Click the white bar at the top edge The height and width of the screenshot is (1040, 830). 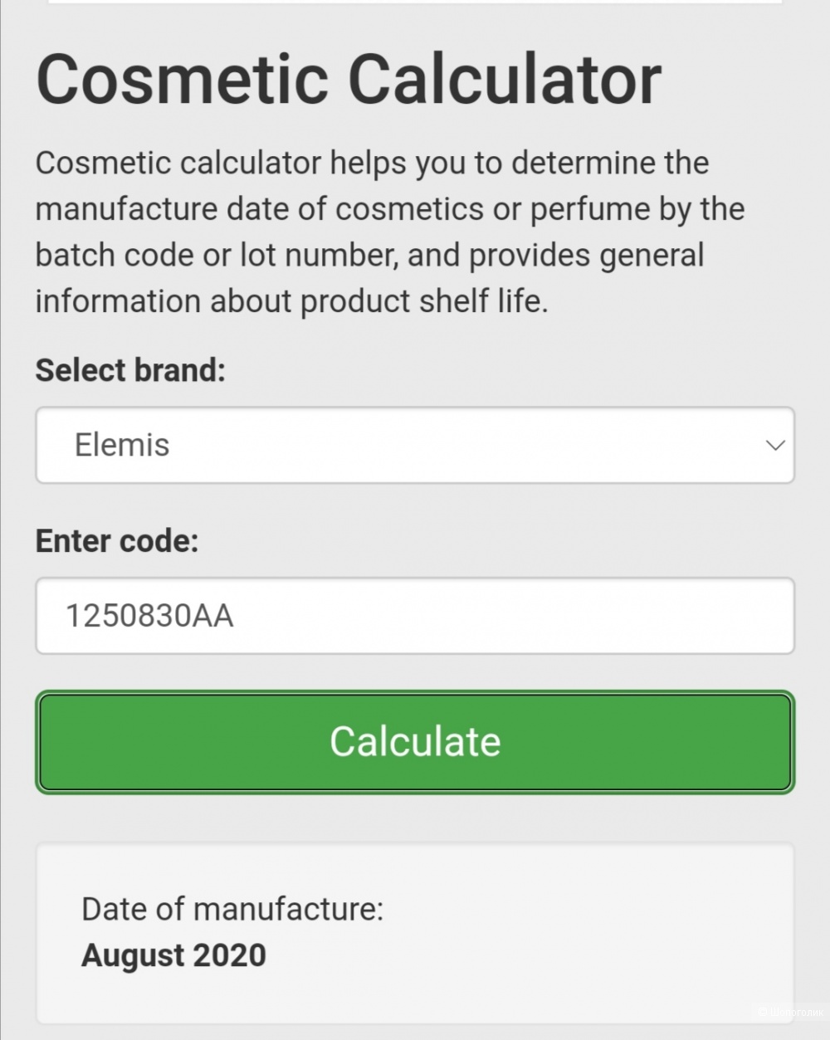415,2
